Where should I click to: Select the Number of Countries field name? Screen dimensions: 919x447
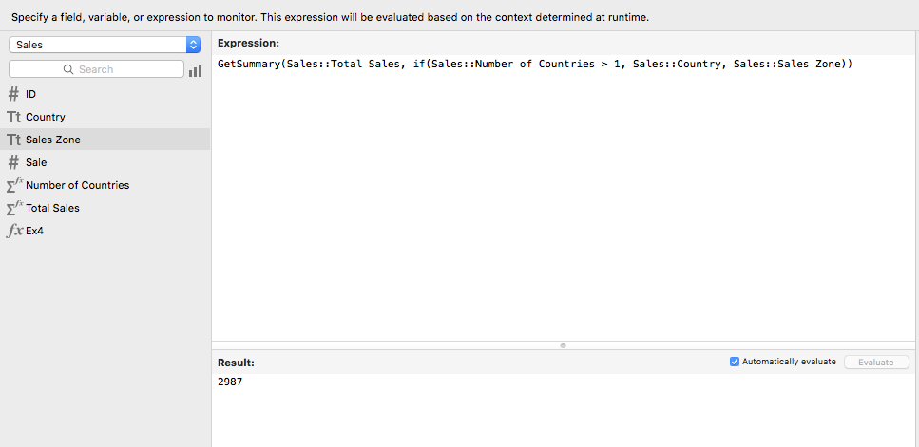[77, 185]
